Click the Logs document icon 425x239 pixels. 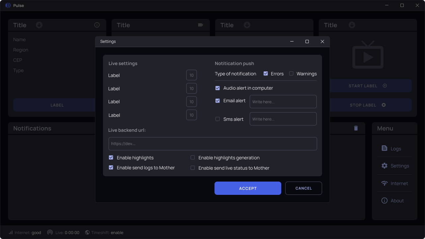tap(384, 148)
